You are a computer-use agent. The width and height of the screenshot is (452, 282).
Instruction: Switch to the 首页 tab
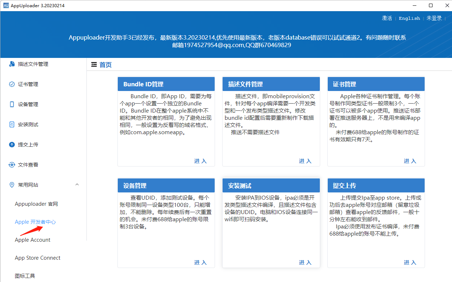click(106, 64)
